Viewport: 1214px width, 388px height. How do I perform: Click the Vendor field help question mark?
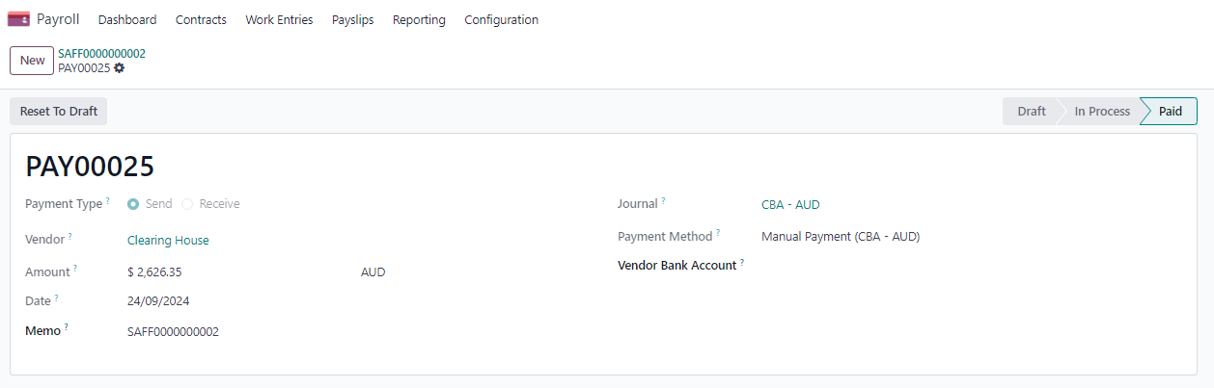[x=70, y=237]
